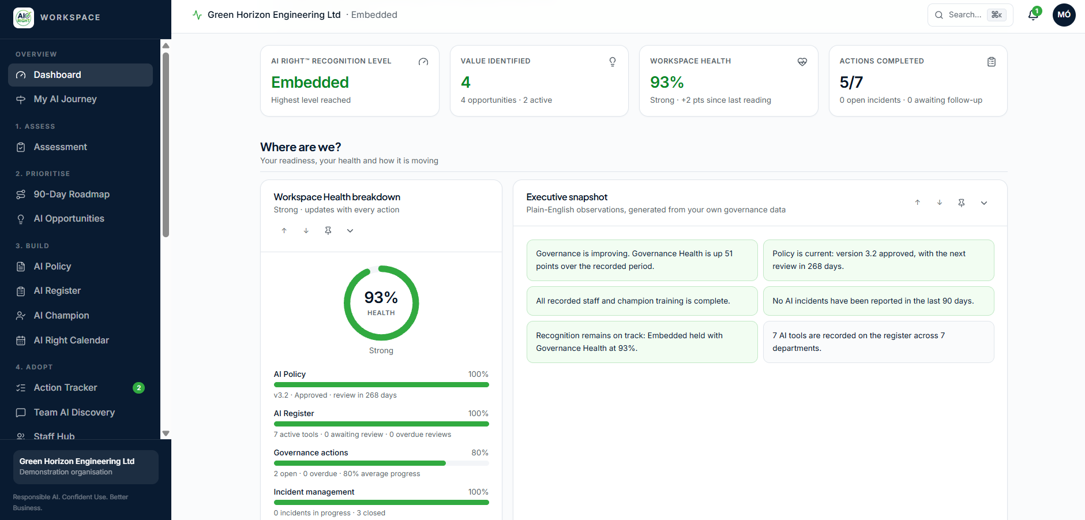This screenshot has height=520, width=1085.
Task: Click the Search box
Action: click(x=970, y=15)
